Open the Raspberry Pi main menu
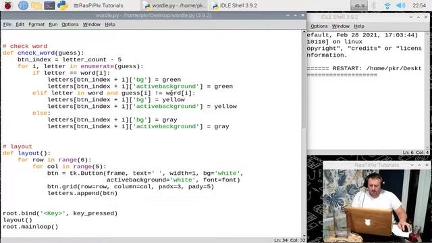 tap(8, 5)
